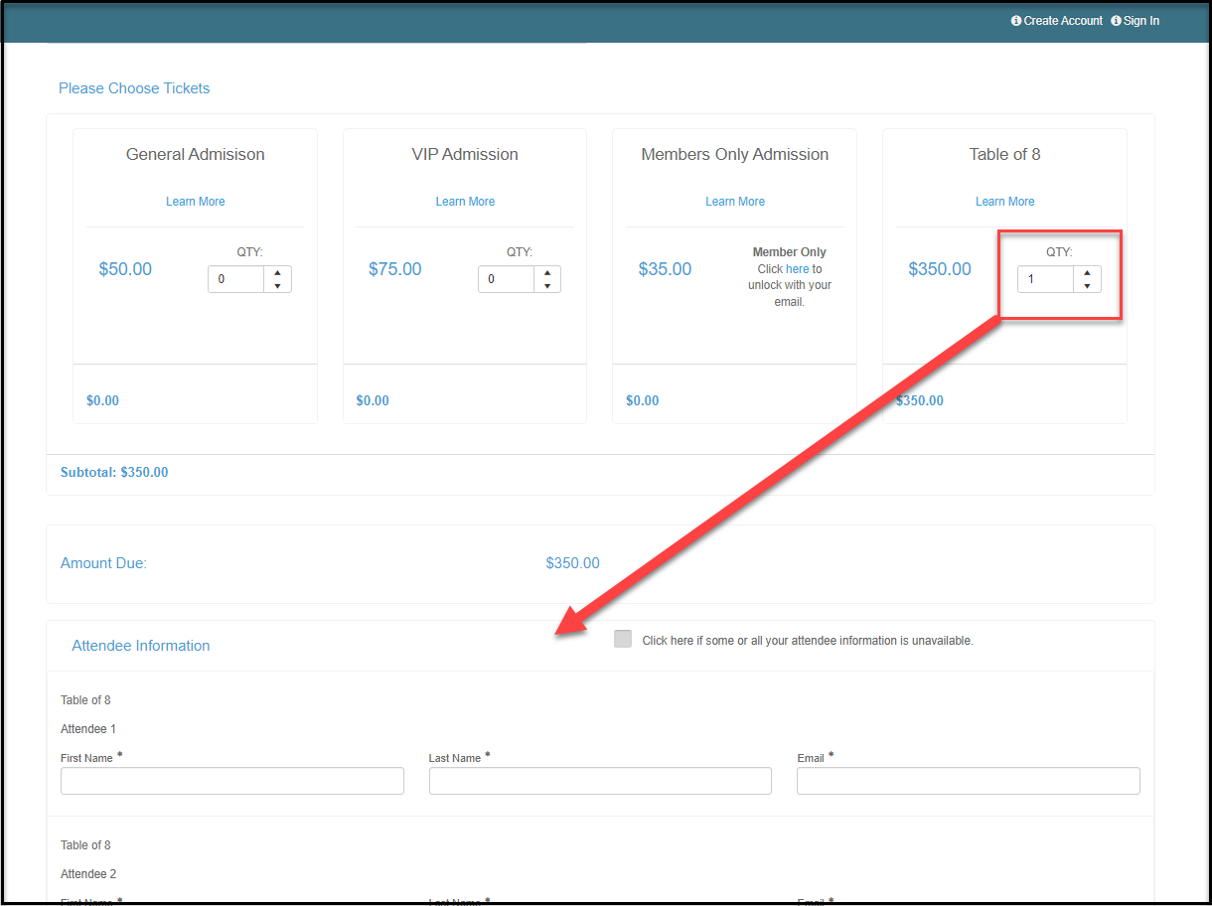1212x906 pixels.
Task: Click Attendee 1 First Name field
Action: (x=232, y=781)
